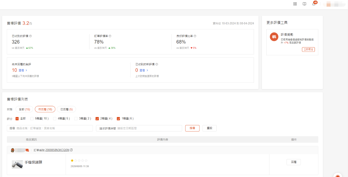This screenshot has height=177, width=348.
Task: Click help icon next to 良好評價比率
Action: (x=195, y=36)
